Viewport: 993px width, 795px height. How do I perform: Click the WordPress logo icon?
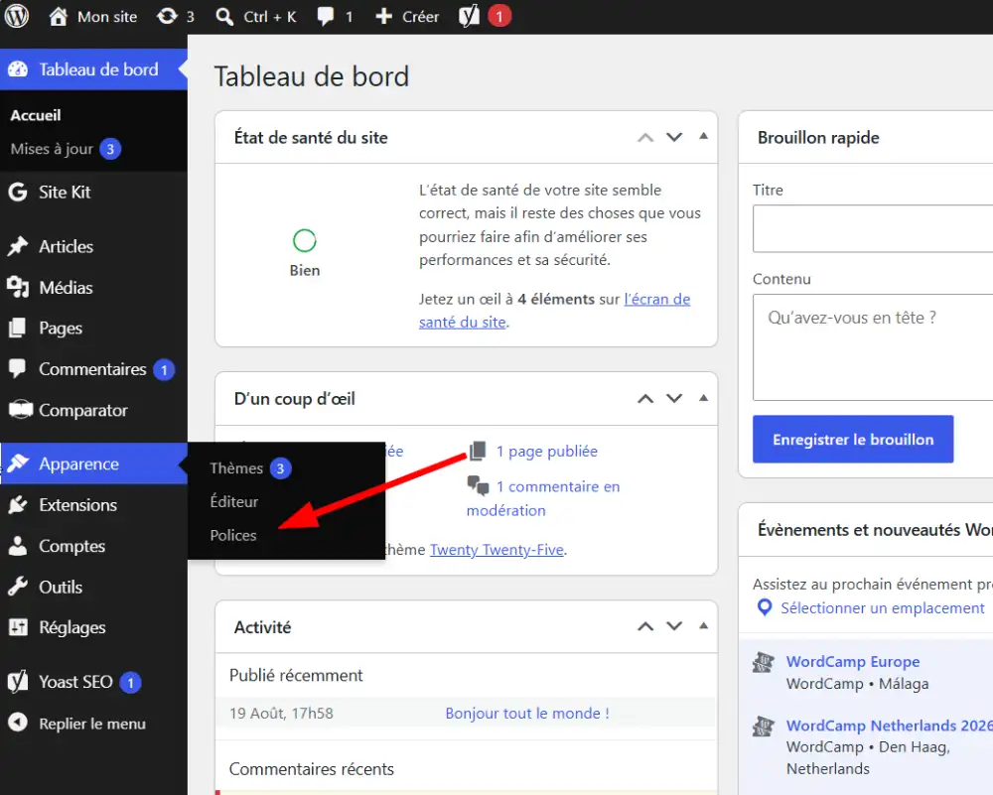pyautogui.click(x=17, y=16)
